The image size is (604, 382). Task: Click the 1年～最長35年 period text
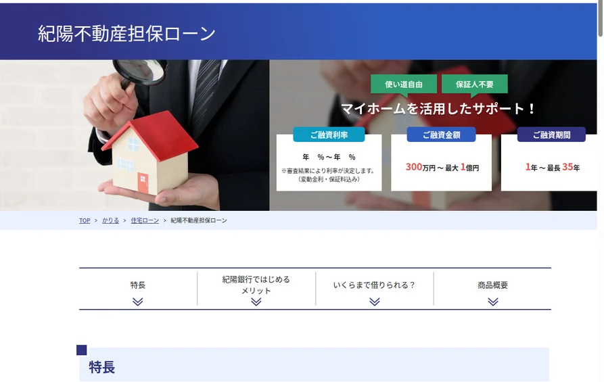(x=553, y=167)
